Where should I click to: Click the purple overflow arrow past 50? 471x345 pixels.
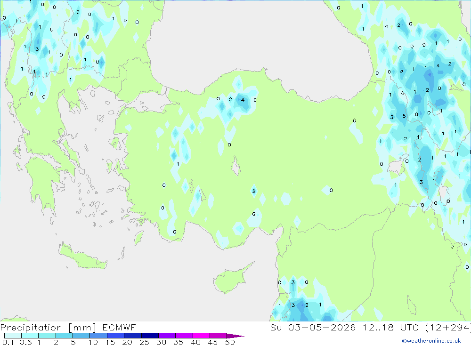pyautogui.click(x=235, y=336)
